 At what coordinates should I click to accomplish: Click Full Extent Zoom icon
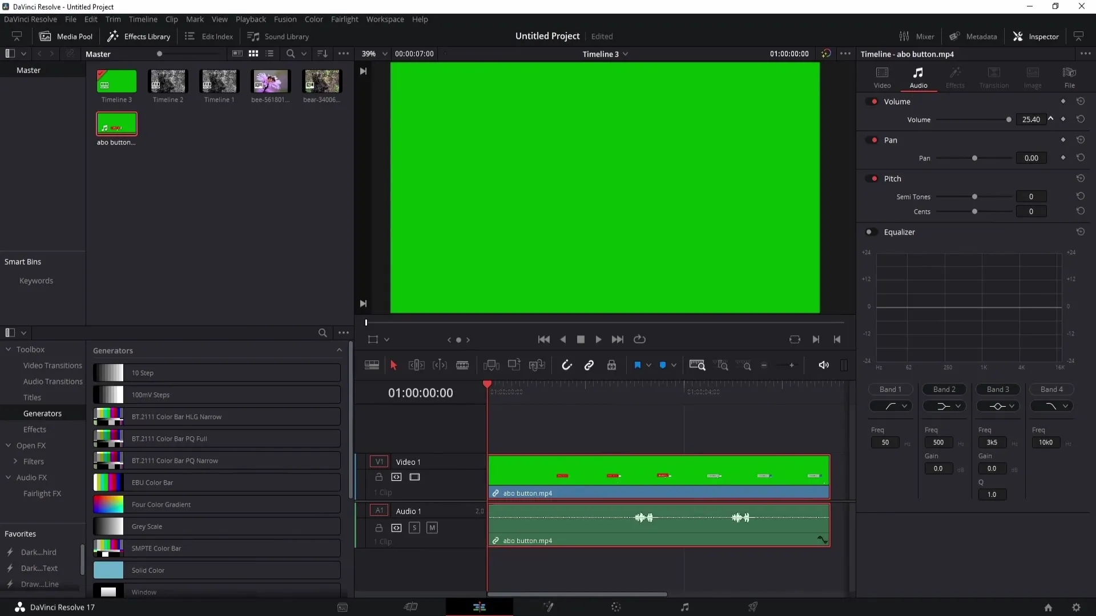click(698, 366)
